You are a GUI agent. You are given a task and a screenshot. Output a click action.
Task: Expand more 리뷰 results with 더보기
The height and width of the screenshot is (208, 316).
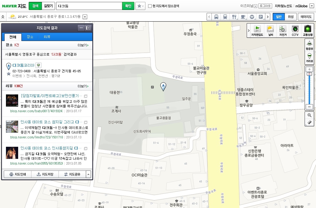click(83, 86)
